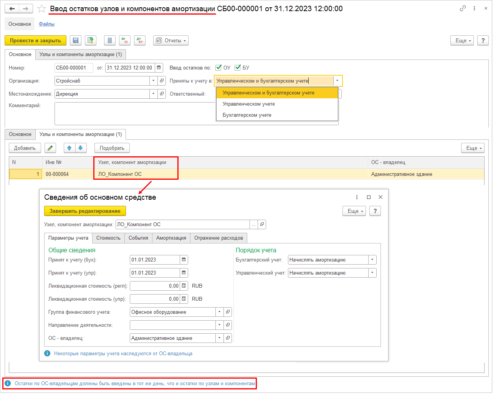Click the Комментарий text field

(134, 113)
